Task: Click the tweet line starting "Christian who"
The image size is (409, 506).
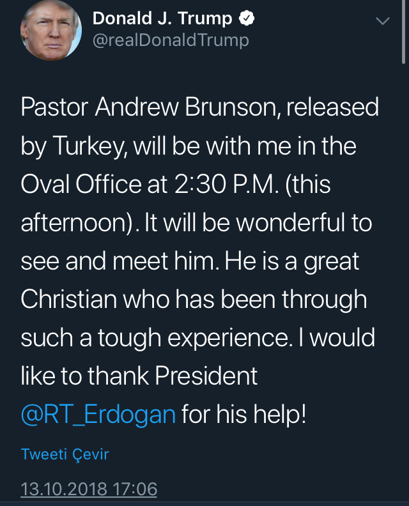Action: point(194,300)
